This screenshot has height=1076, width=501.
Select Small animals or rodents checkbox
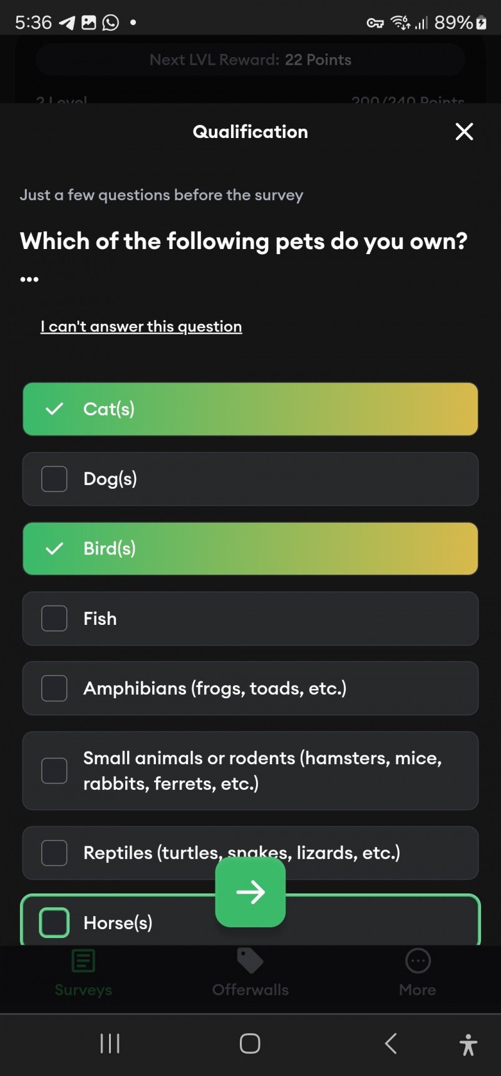[54, 770]
